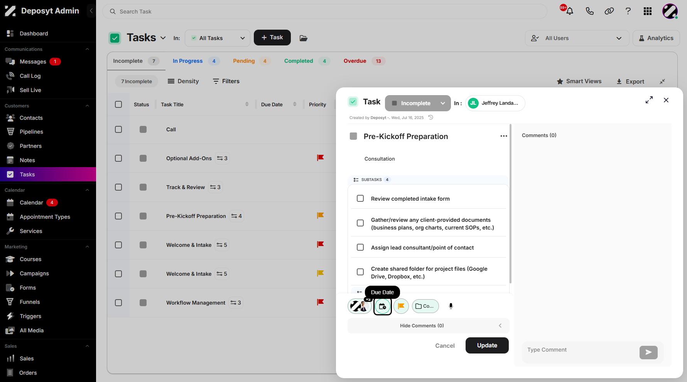Image resolution: width=687 pixels, height=382 pixels.
Task: Open the All Tasks dropdown
Action: [x=218, y=38]
